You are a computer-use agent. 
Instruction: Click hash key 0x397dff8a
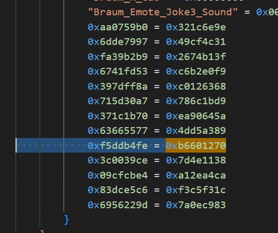117,87
